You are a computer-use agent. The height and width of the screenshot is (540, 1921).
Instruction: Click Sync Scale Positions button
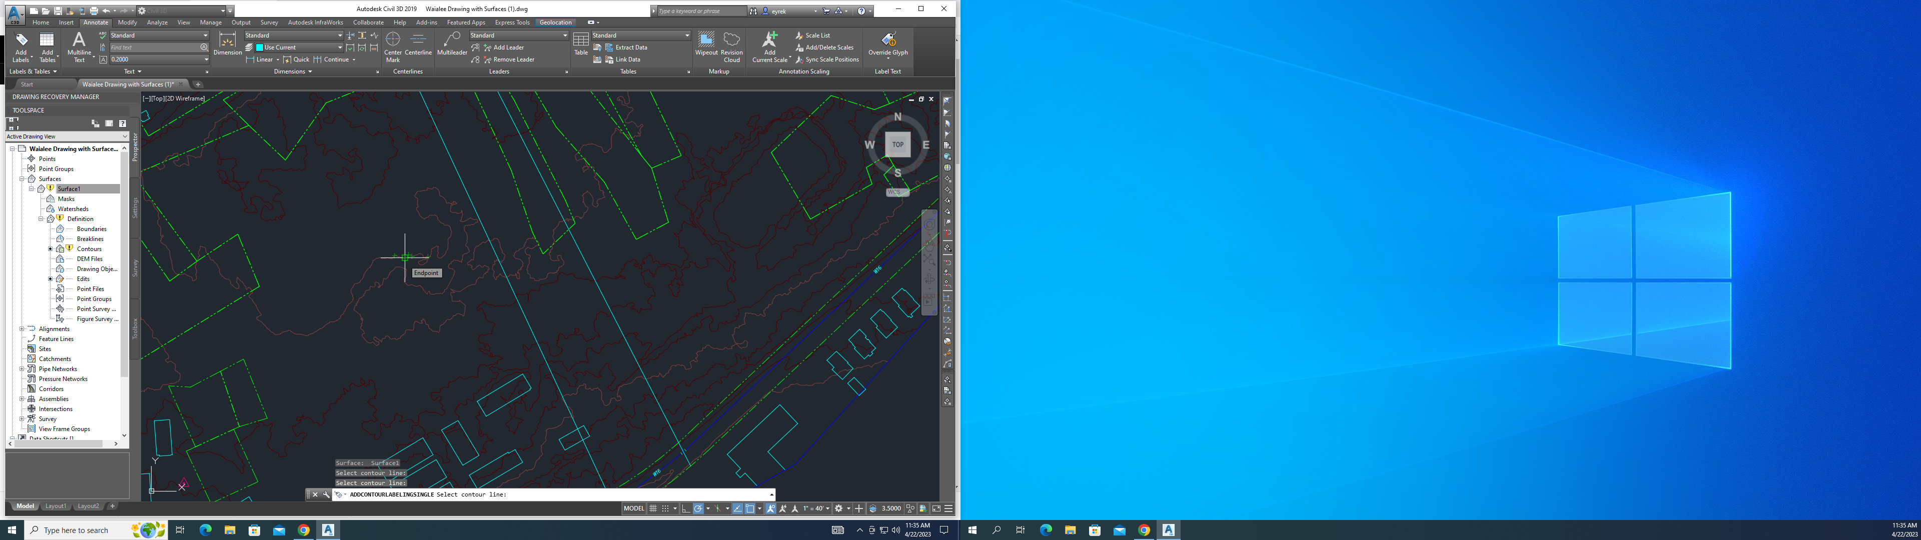pos(826,59)
